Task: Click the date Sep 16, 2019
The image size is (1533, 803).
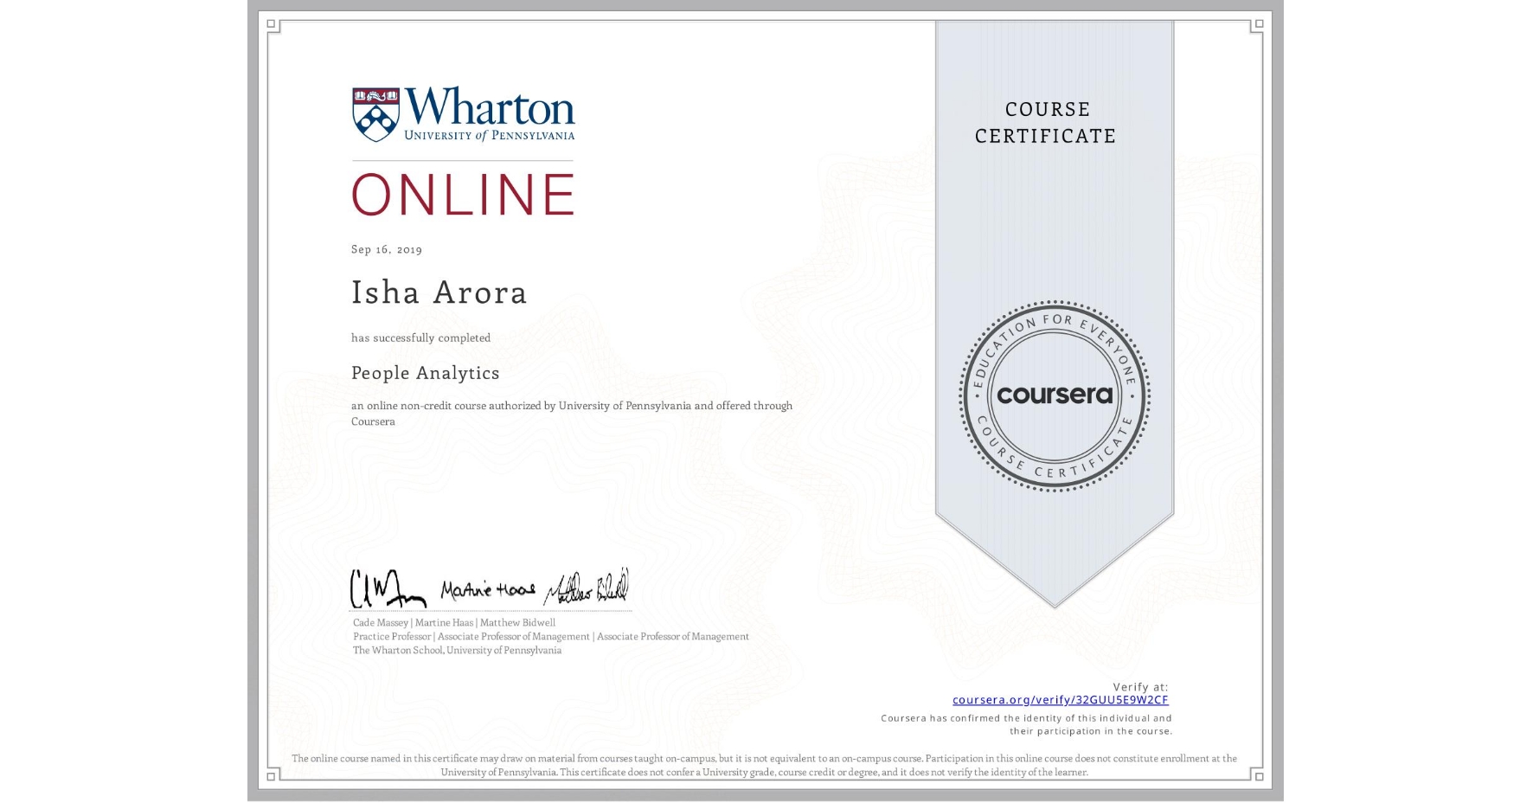Action: pos(385,249)
